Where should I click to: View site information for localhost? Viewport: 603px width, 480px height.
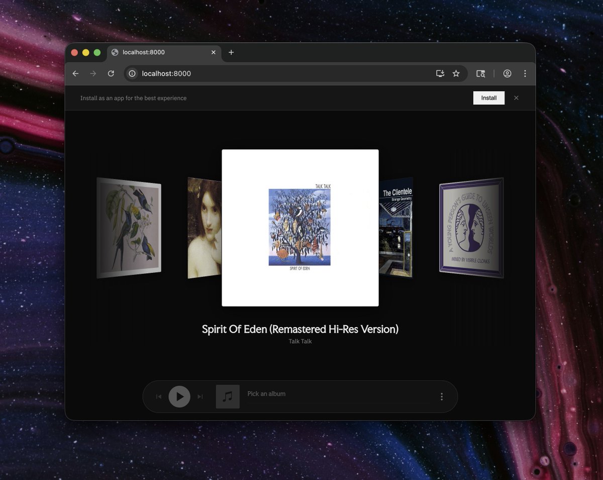[132, 73]
